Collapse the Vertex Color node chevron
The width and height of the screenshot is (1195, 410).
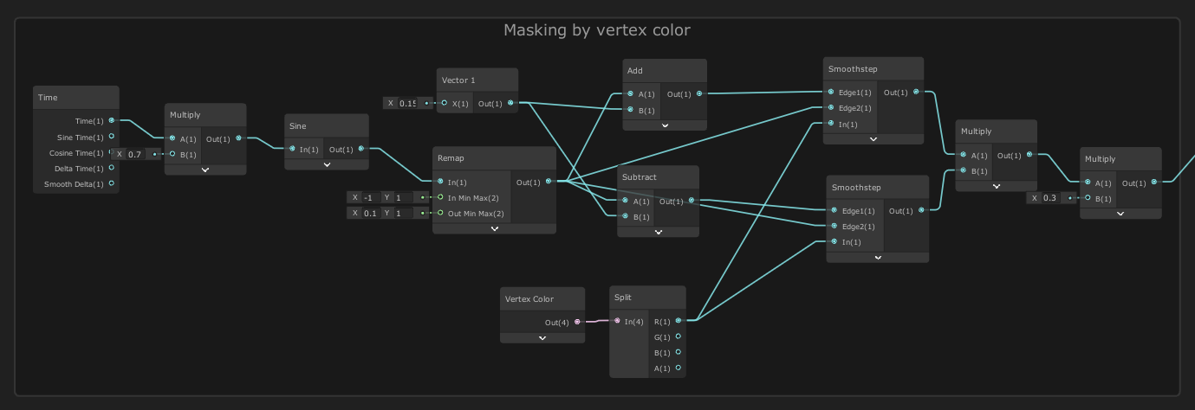click(x=542, y=337)
